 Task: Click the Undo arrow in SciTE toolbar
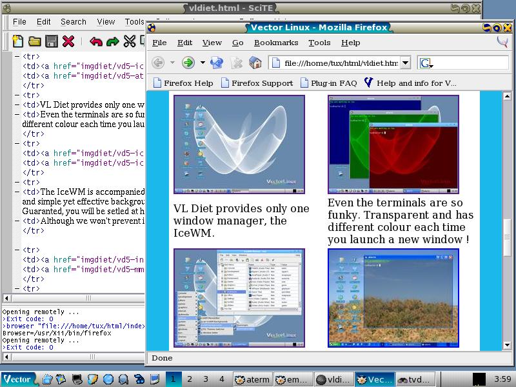[x=96, y=41]
